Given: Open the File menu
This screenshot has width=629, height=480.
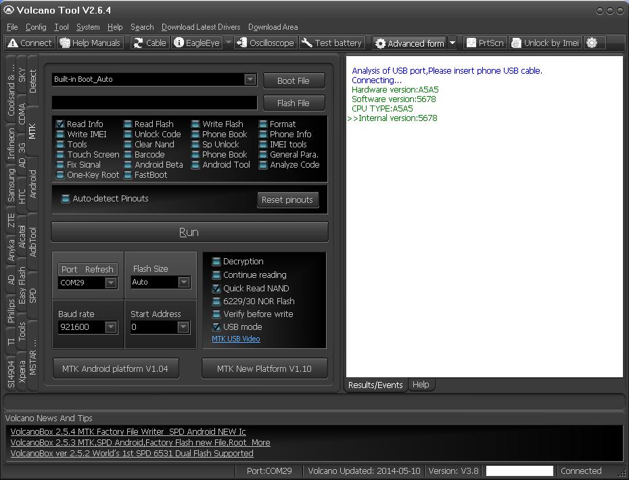Looking at the screenshot, I should coord(12,27).
